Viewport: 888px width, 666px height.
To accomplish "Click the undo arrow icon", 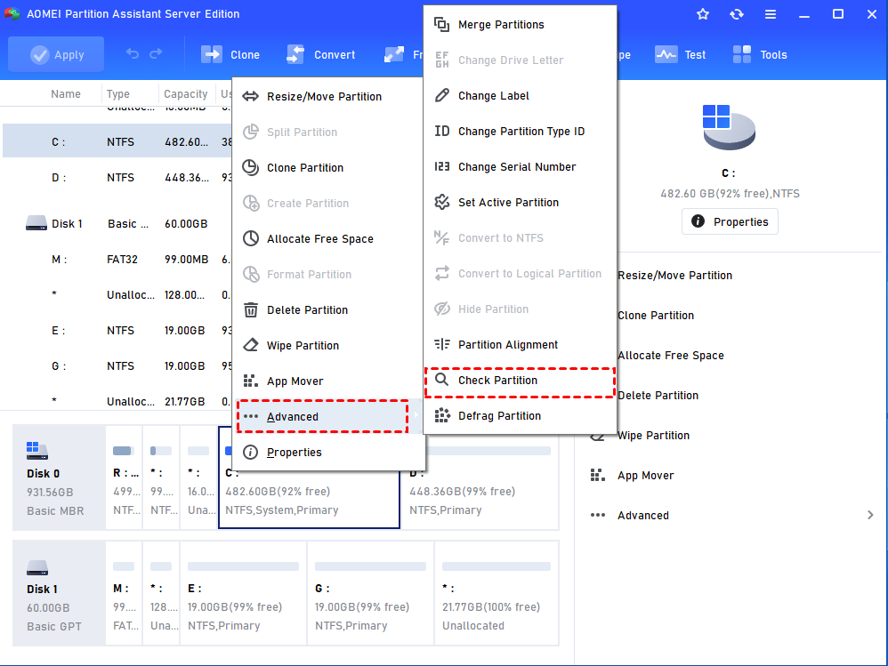I will pos(133,53).
